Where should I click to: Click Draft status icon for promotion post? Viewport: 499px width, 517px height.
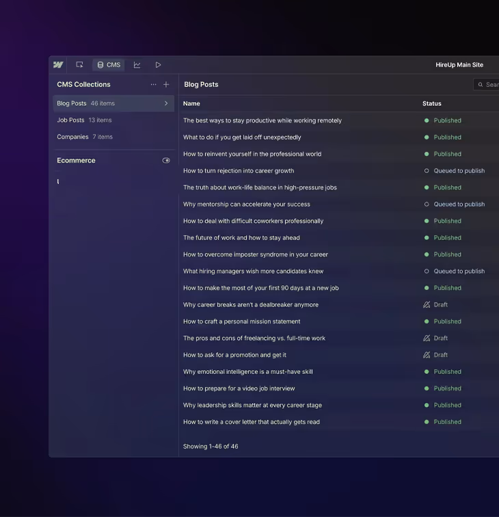click(x=427, y=355)
